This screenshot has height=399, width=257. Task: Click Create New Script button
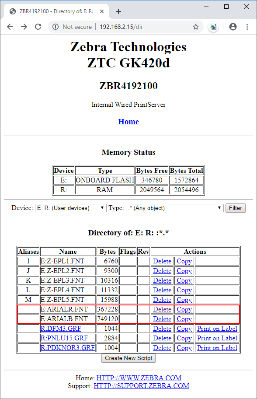click(128, 358)
